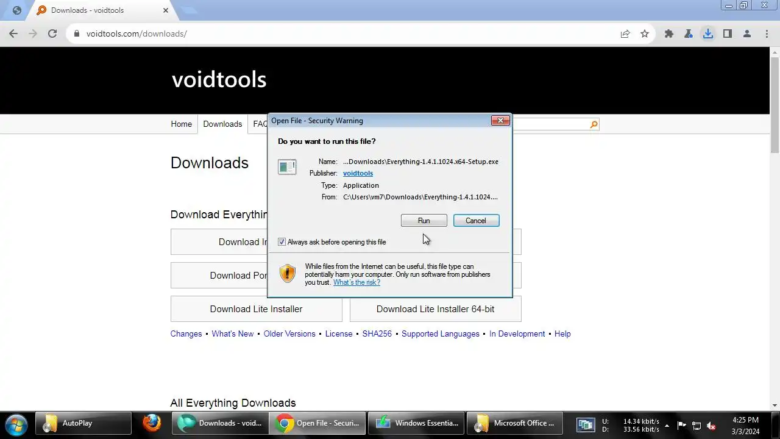Open the Older Versions link
This screenshot has height=439, width=780.
[x=289, y=334]
